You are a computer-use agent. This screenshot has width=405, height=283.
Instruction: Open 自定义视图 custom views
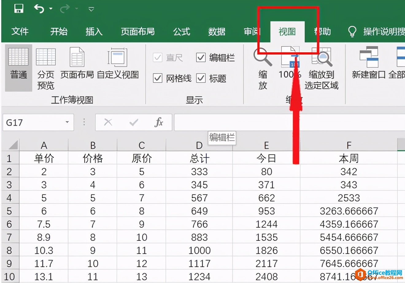click(118, 63)
